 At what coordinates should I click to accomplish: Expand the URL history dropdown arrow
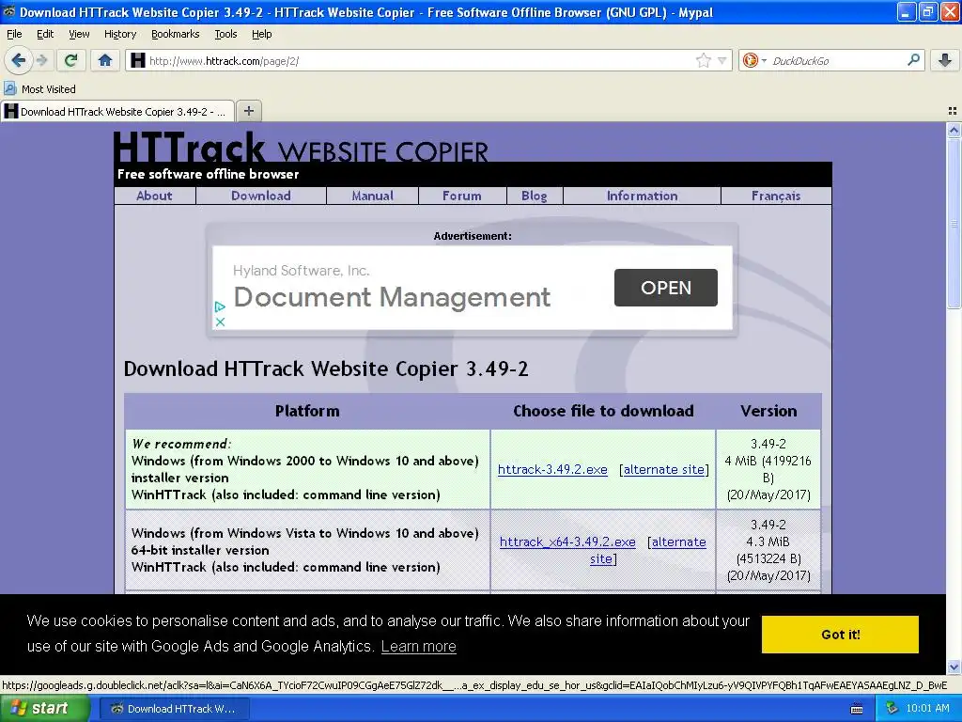tap(722, 60)
